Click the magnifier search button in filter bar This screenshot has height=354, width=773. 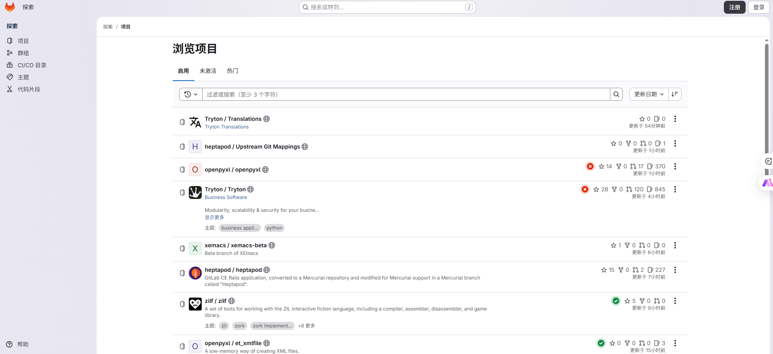click(616, 94)
